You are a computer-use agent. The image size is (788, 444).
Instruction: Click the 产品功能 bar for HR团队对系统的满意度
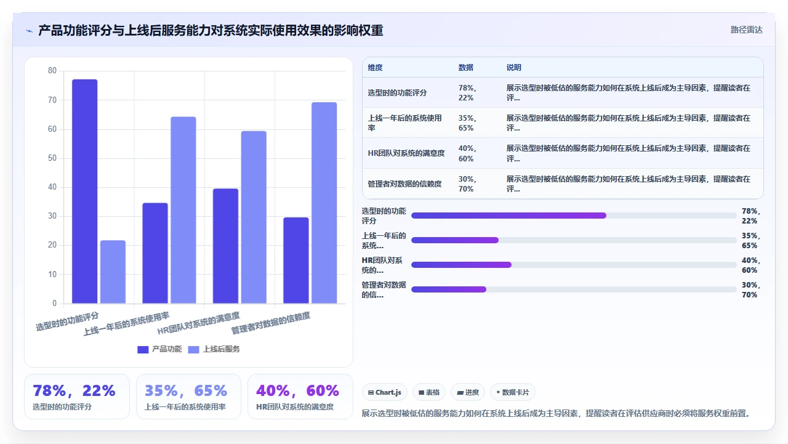[225, 246]
